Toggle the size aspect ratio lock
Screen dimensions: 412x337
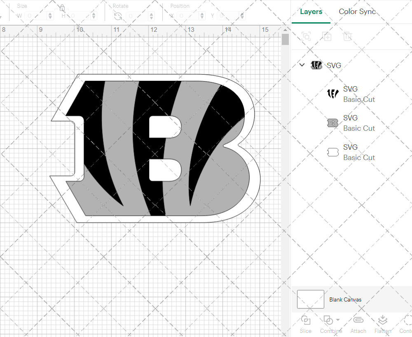pyautogui.click(x=62, y=8)
